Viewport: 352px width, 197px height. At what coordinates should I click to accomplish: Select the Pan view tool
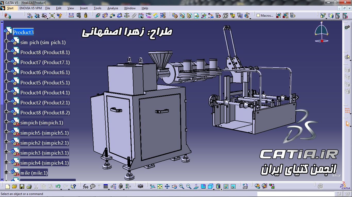(x=167, y=186)
